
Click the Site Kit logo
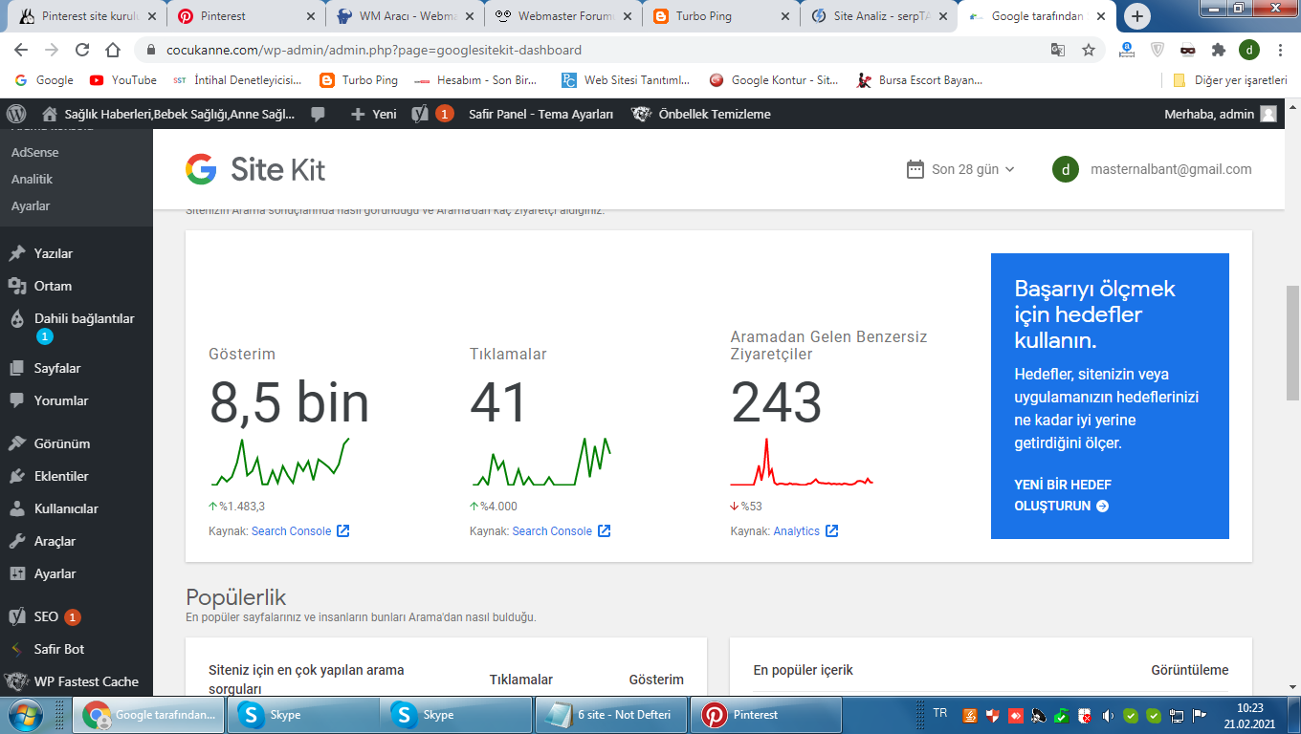255,169
